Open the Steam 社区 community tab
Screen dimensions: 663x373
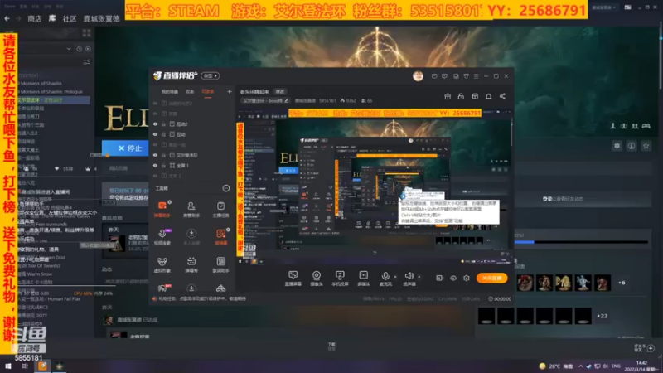click(x=70, y=18)
